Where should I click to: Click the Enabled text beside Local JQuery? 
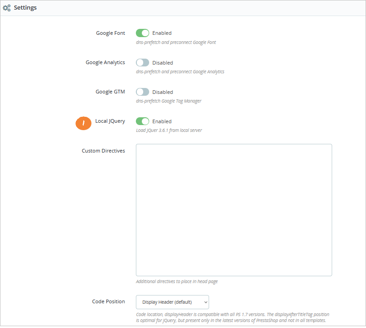(162, 121)
